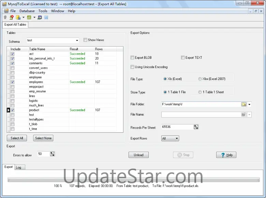The image size is (266, 198).
Task: Enable Using Unicode Encoding
Action: [x=132, y=67]
